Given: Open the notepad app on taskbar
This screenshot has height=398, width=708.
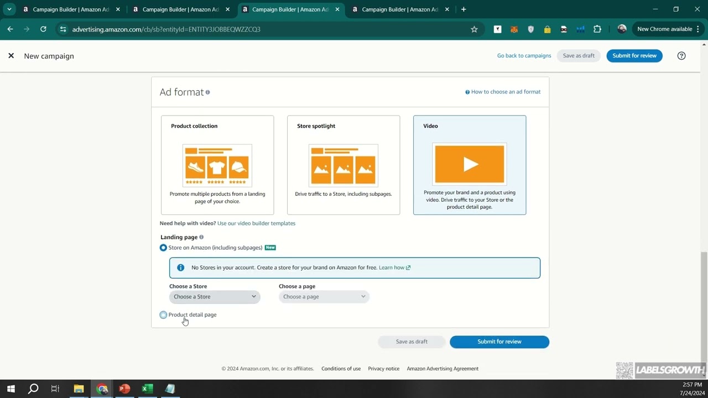Looking at the screenshot, I should pos(170,389).
